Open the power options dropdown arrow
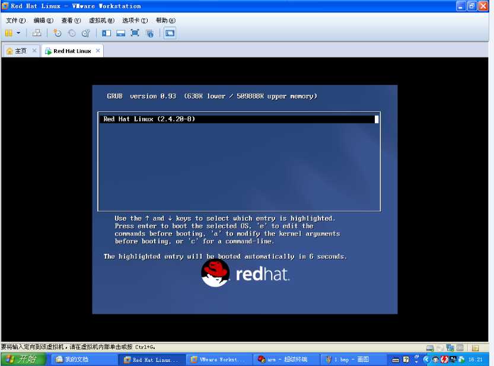The image size is (494, 366). click(18, 33)
